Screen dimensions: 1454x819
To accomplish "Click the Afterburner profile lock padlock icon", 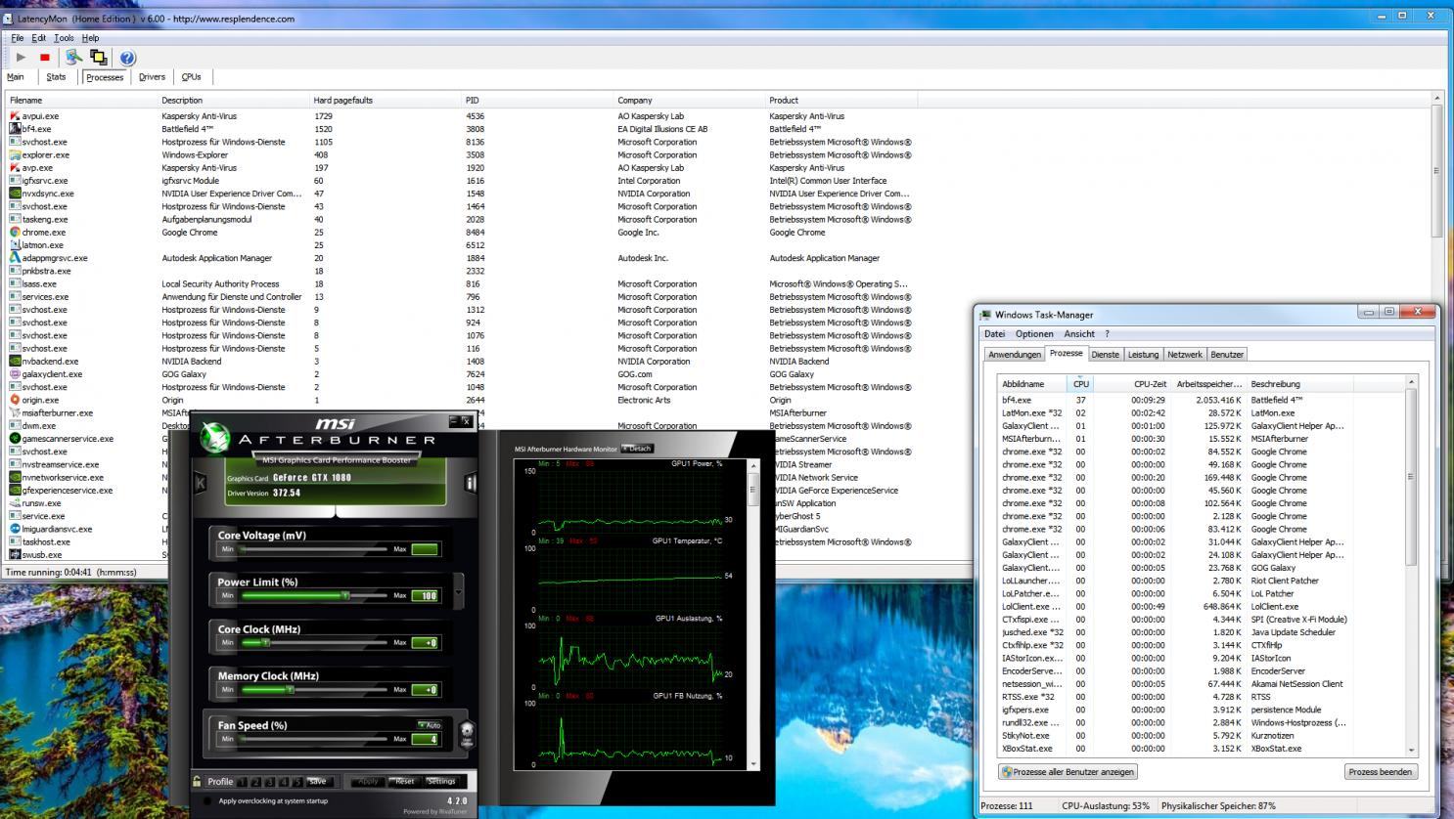I will tap(198, 781).
